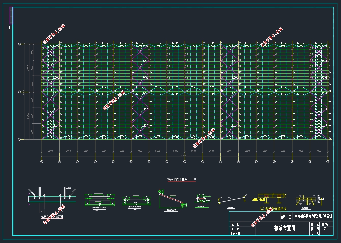Click the project name 南京某经济开发区3号厂房设计
Screen dimensions: 341x243
[x=313, y=216]
